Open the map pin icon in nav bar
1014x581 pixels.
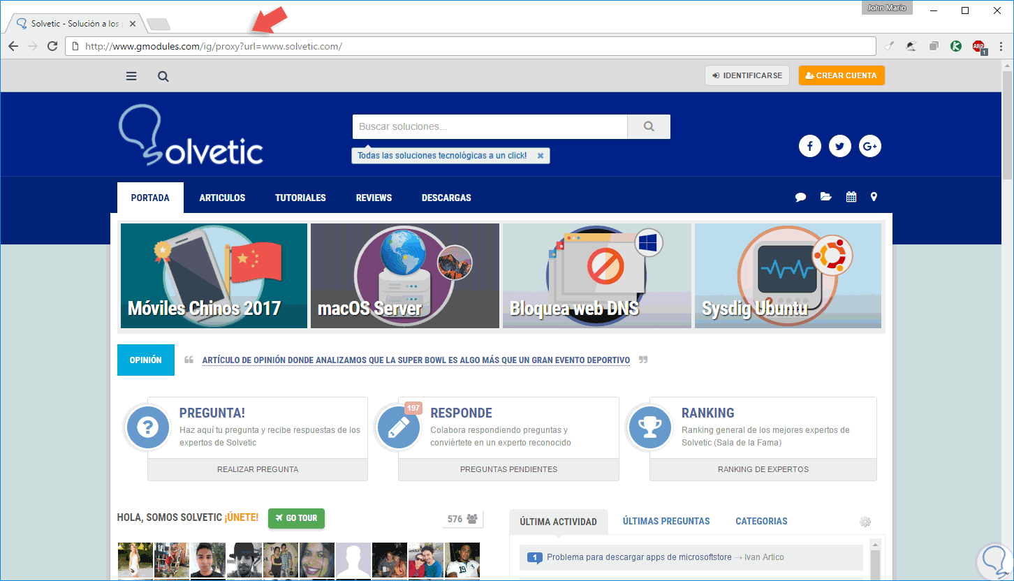point(874,198)
